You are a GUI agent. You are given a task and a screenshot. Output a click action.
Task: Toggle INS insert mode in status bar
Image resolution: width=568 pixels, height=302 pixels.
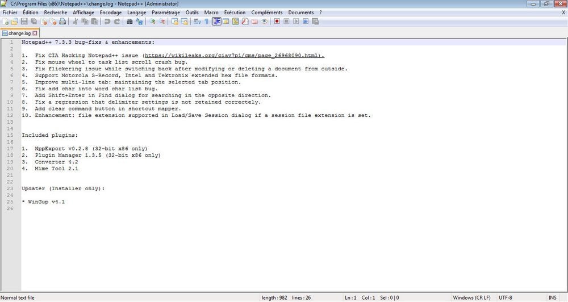(552, 297)
